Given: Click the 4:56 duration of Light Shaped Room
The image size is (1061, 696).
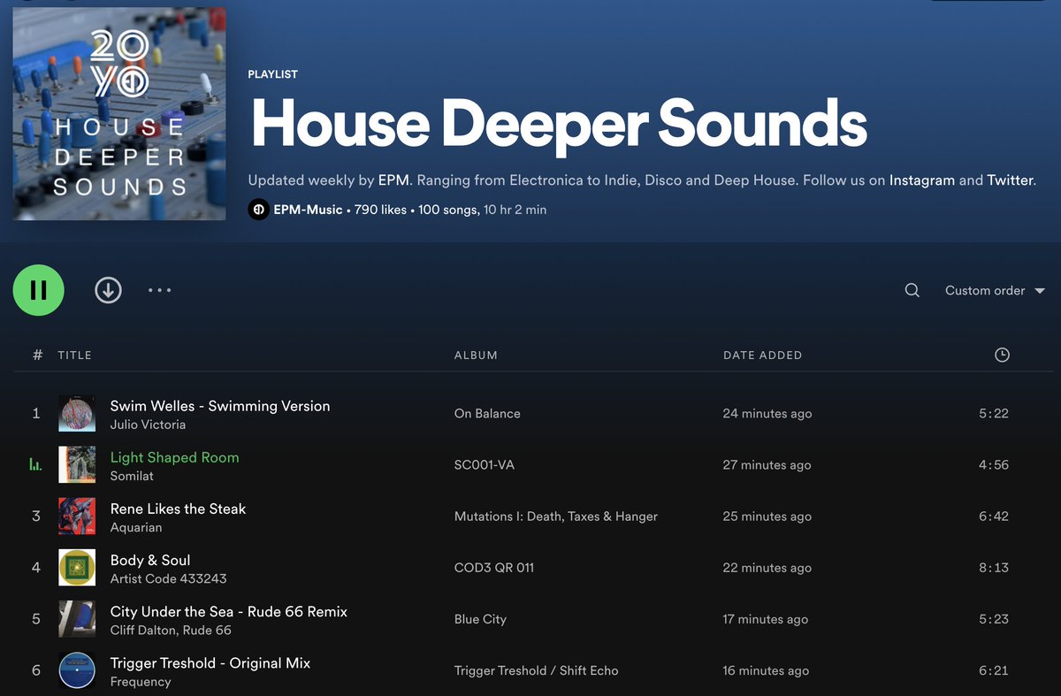Looking at the screenshot, I should pos(994,464).
